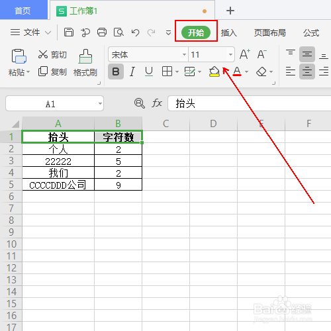Expand the draw border dropdown arrow
Screen dimensions: 331x331
(199, 71)
